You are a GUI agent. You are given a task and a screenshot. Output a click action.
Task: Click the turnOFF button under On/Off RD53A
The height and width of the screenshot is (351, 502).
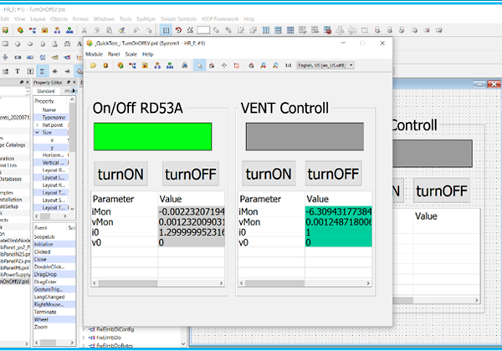point(191,174)
